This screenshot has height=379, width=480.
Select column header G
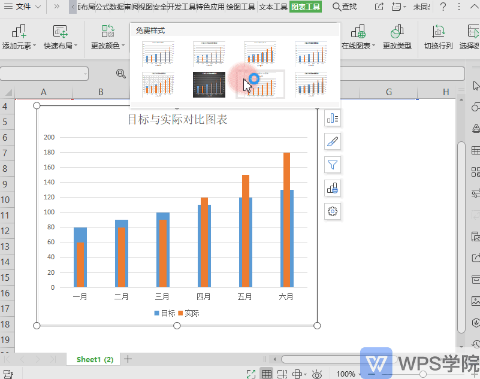(x=389, y=92)
